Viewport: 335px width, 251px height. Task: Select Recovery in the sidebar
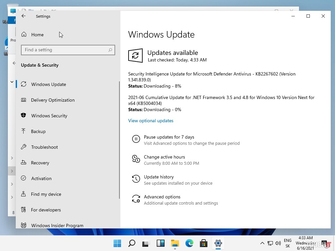(40, 163)
